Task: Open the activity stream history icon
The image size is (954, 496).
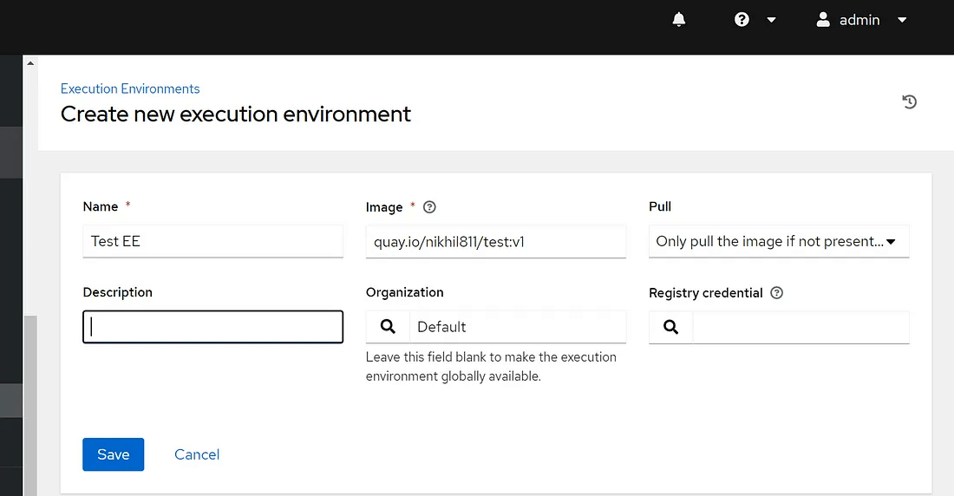Action: point(909,102)
